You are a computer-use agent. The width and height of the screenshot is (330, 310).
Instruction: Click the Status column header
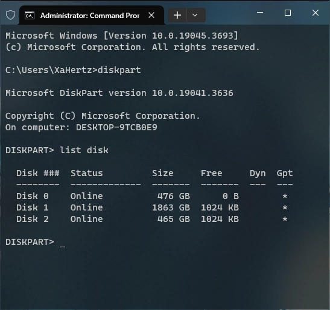(86, 173)
